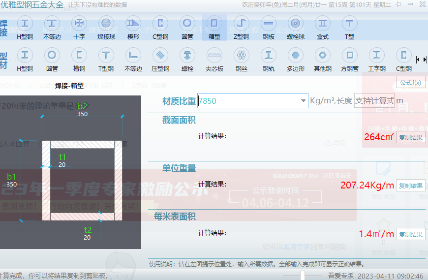Open the 公式f(x) formula button
Image resolution: width=428 pixels, height=280 pixels.
coord(410,82)
